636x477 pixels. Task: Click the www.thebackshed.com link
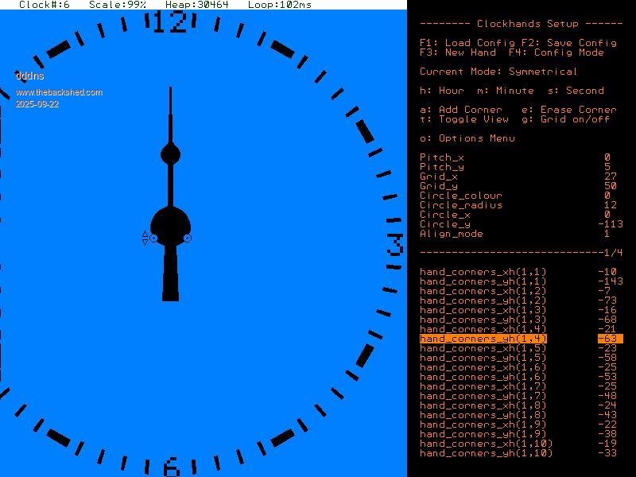(59, 92)
